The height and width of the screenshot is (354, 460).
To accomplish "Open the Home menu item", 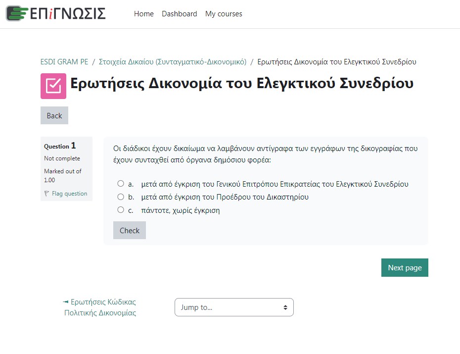I will click(x=144, y=14).
